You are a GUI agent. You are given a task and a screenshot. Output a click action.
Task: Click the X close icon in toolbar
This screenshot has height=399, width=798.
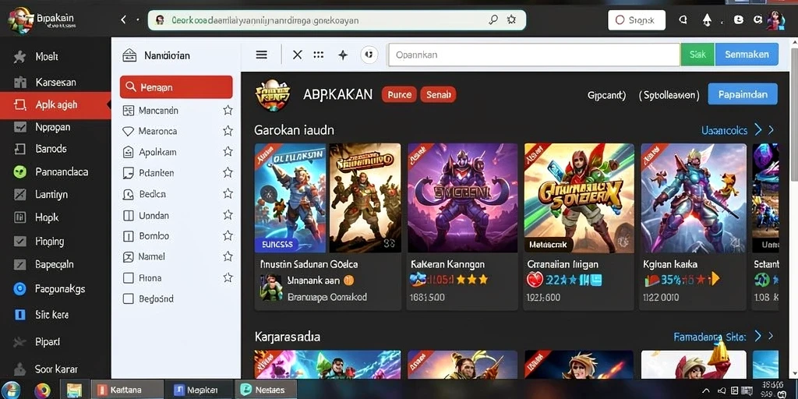coord(298,55)
